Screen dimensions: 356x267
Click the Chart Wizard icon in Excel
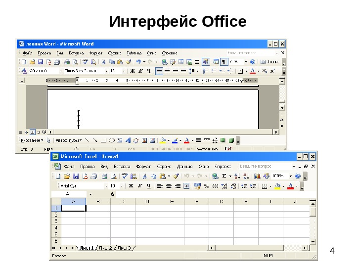[257, 176]
